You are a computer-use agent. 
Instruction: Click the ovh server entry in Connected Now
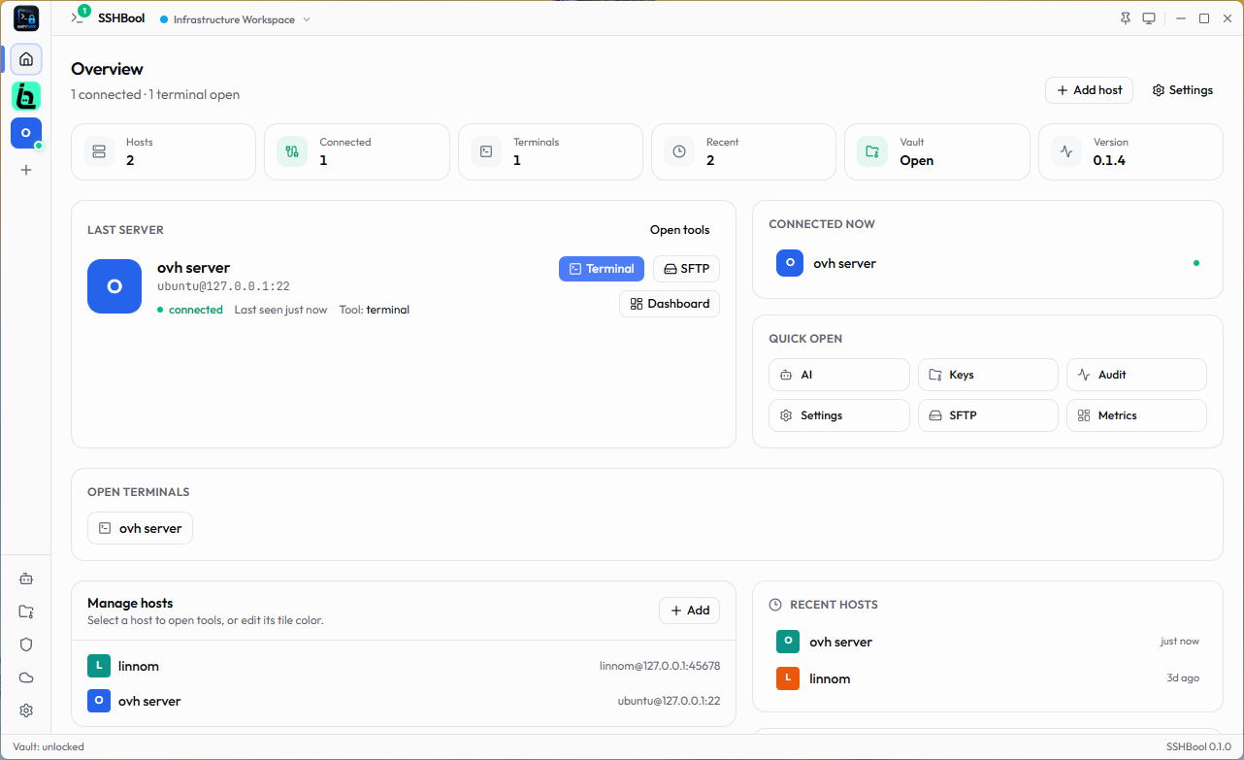(x=988, y=263)
